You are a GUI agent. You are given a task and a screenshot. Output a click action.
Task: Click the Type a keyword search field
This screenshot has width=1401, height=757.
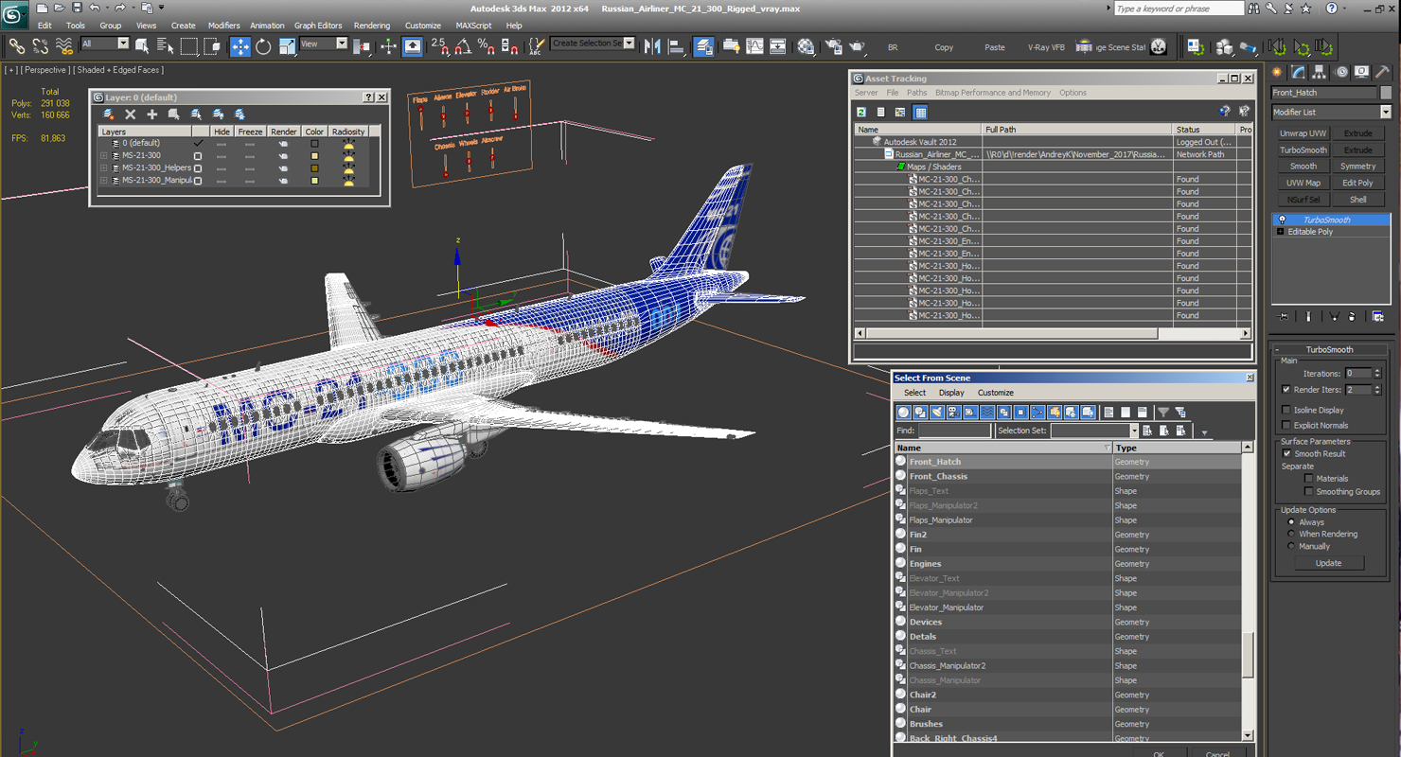pyautogui.click(x=1178, y=9)
